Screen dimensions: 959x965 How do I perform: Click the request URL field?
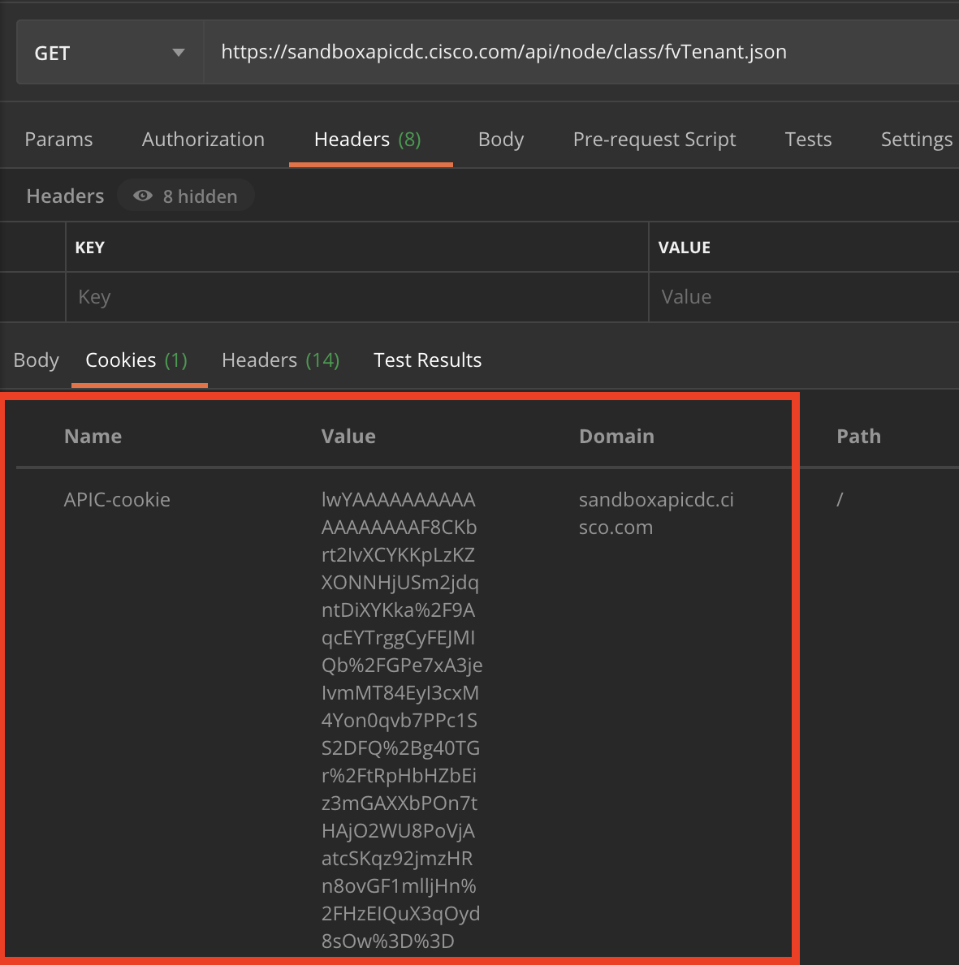pyautogui.click(x=503, y=53)
